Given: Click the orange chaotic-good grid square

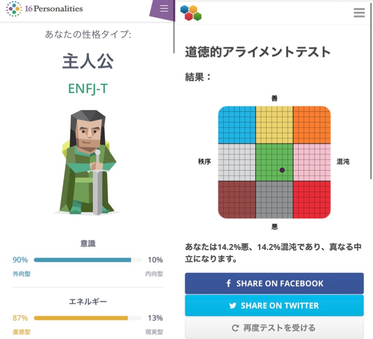Looking at the screenshot, I should coord(312,125).
